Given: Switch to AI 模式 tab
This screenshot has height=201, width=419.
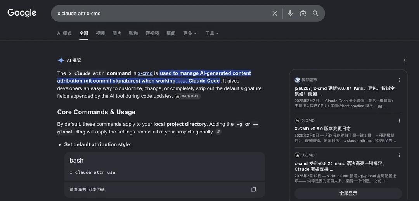Looking at the screenshot, I should click(64, 33).
